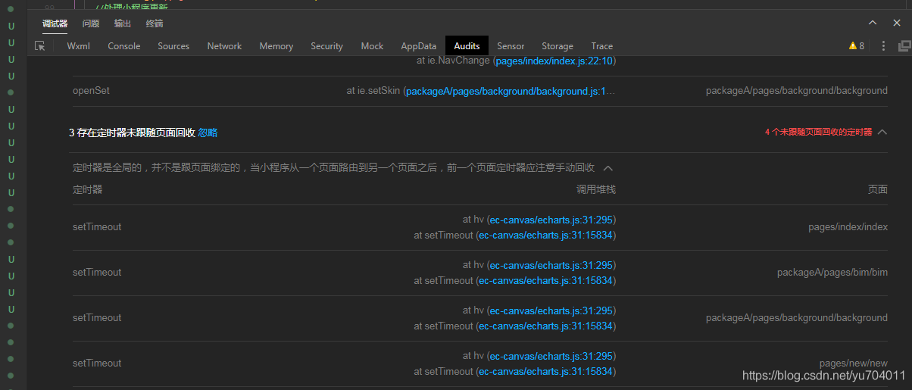Switch to the 输出 tab

122,23
